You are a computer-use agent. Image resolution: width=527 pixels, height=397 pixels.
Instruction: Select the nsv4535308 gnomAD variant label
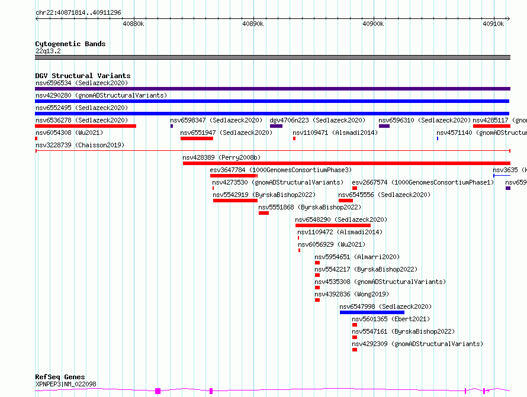click(x=380, y=282)
